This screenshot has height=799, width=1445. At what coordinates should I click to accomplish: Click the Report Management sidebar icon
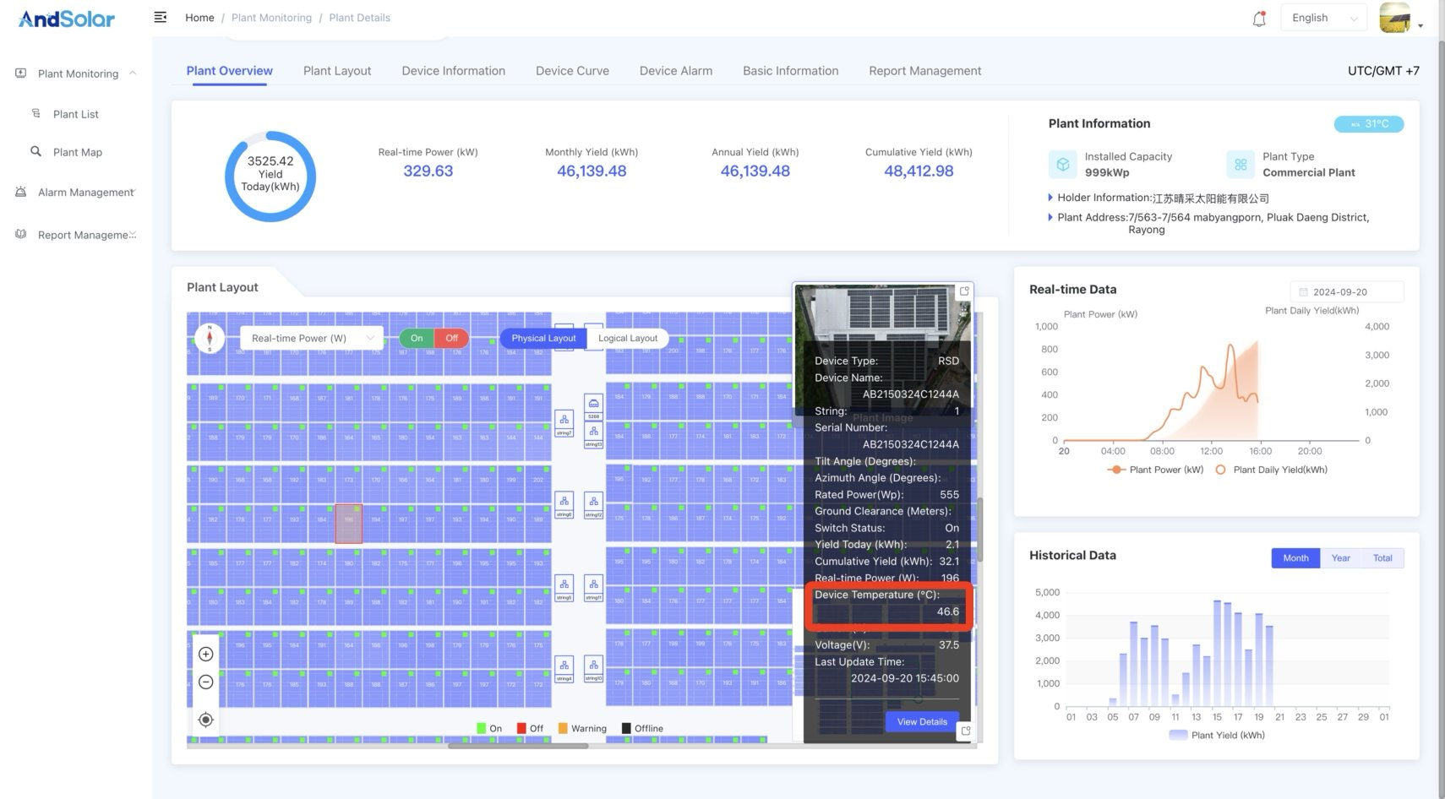[x=21, y=234]
